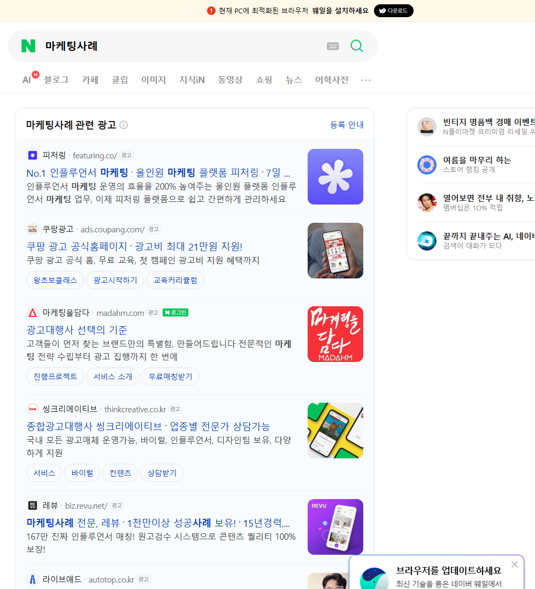Click the purple 피처링 asterisk thumbnail
The image size is (535, 589).
point(335,177)
